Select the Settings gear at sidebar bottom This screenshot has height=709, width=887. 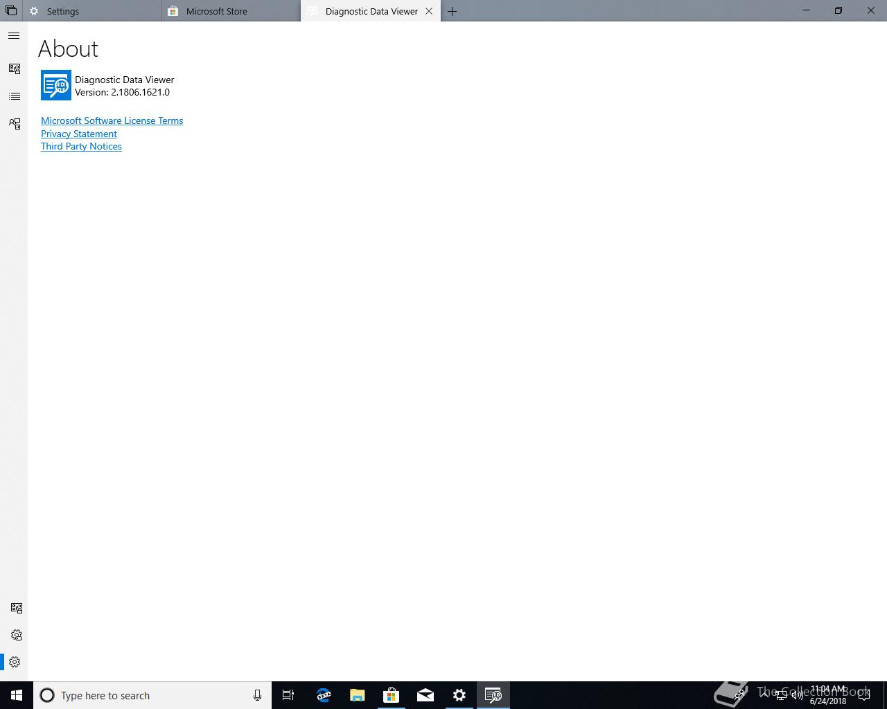pos(15,662)
